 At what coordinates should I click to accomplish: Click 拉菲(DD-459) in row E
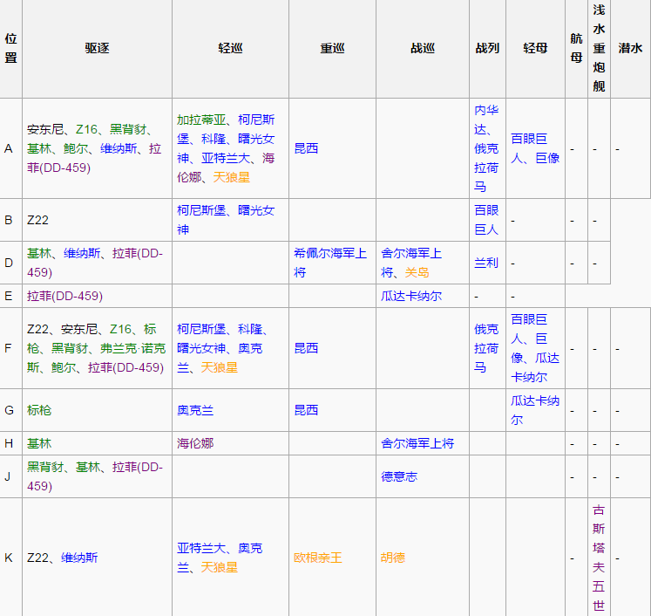point(64,296)
